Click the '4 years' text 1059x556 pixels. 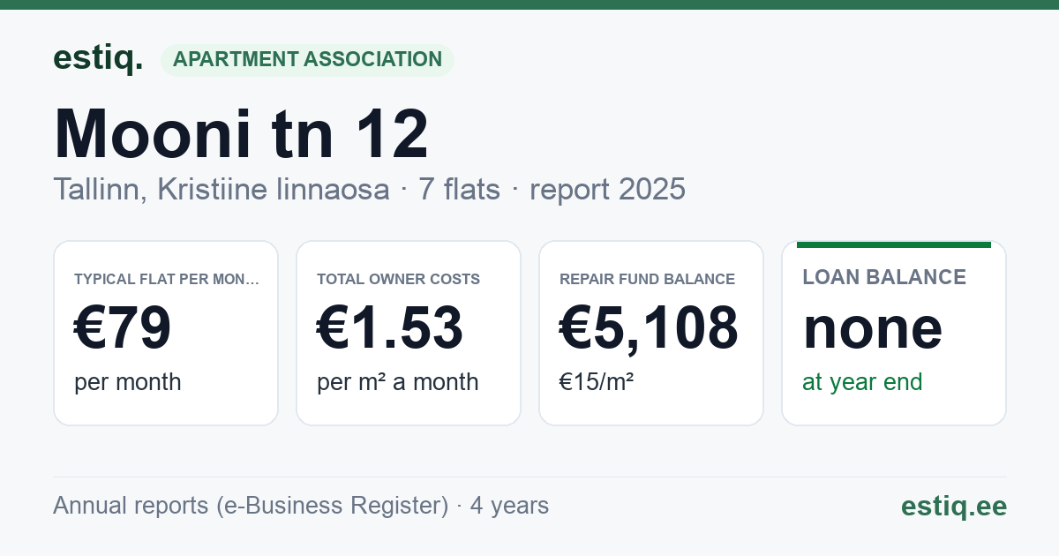[509, 506]
